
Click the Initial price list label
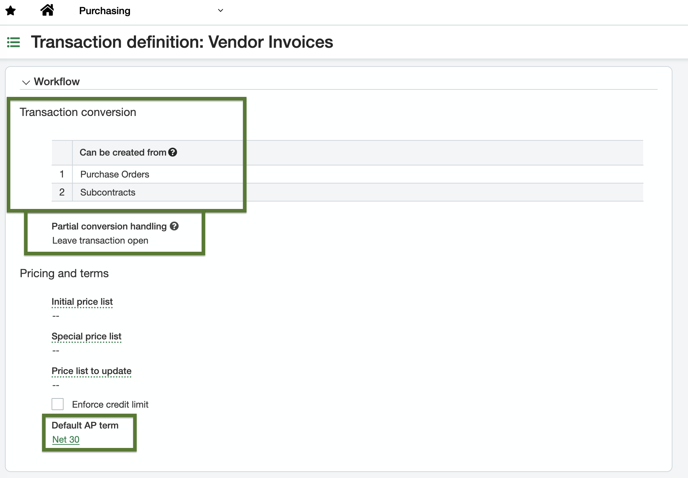tap(82, 302)
